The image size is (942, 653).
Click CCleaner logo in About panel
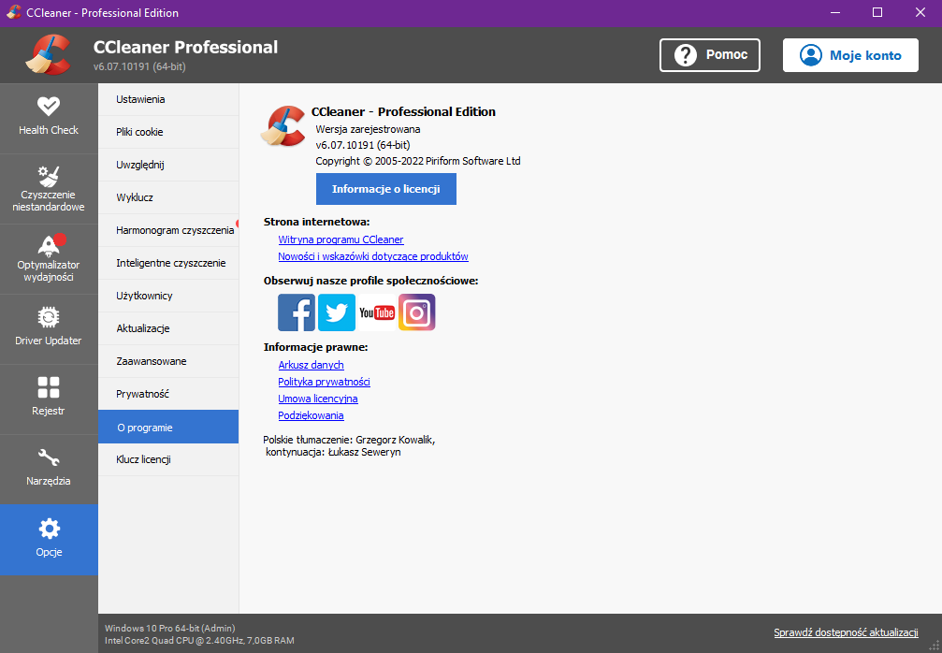click(x=283, y=125)
